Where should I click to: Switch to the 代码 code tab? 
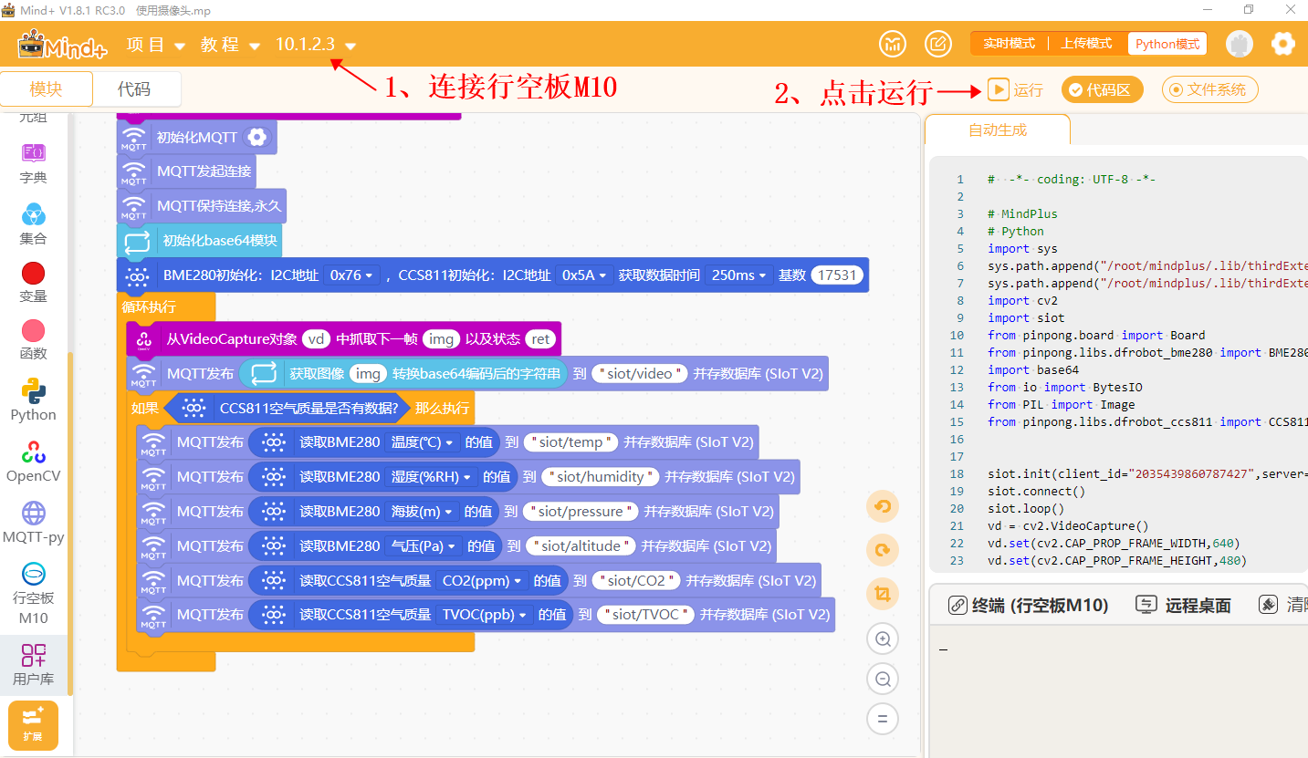135,89
